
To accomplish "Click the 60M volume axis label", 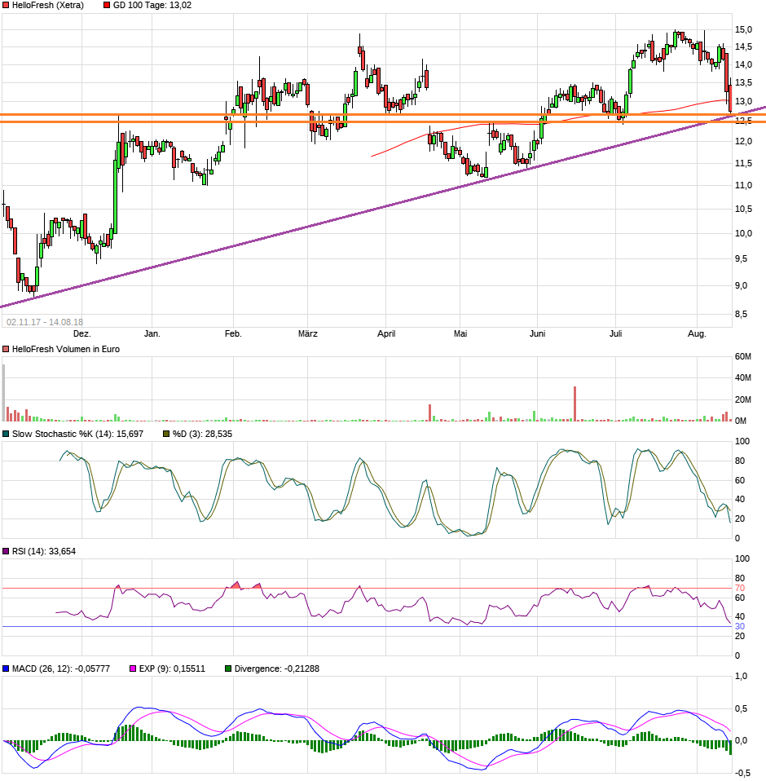I will tap(743, 357).
